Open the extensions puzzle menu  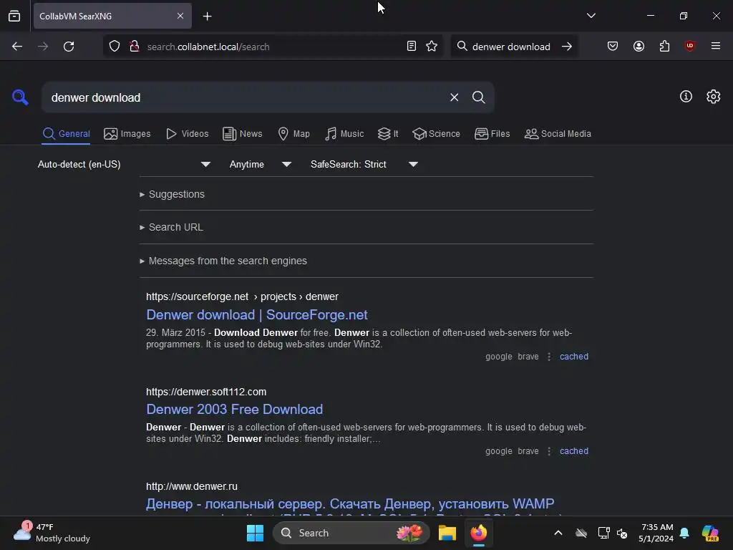click(664, 46)
